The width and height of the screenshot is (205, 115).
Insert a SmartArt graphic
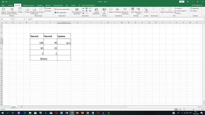coord(48,8)
